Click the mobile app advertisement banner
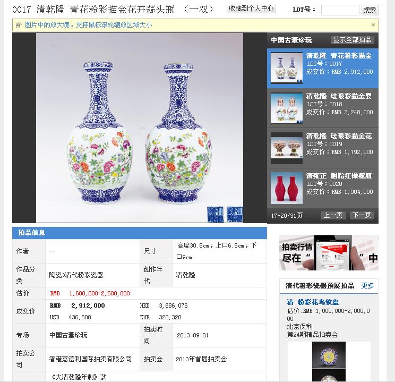 pos(329,253)
